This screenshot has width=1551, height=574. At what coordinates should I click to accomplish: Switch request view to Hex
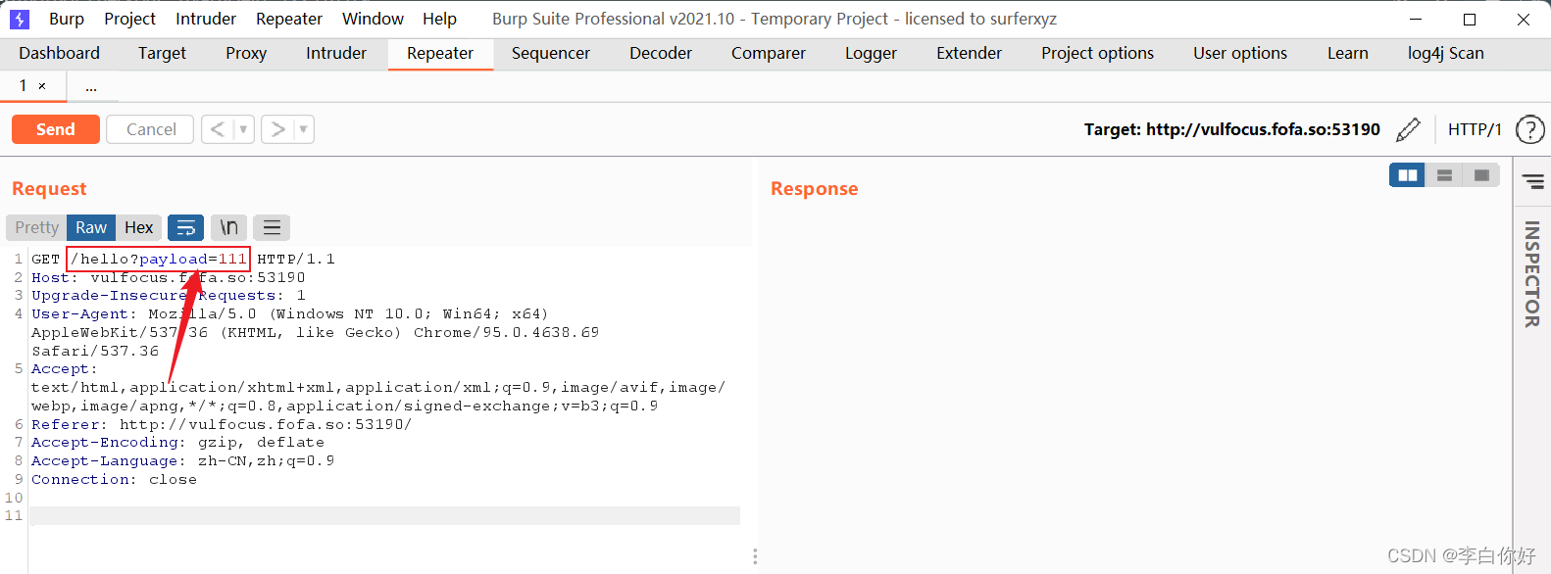(x=139, y=227)
